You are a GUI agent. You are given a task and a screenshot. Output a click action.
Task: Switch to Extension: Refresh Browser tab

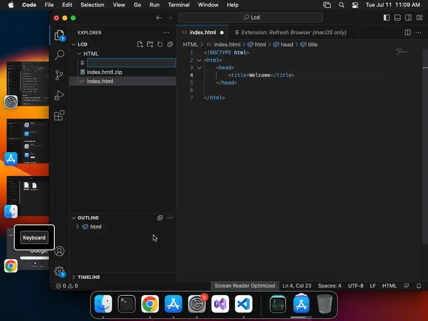[x=293, y=33]
